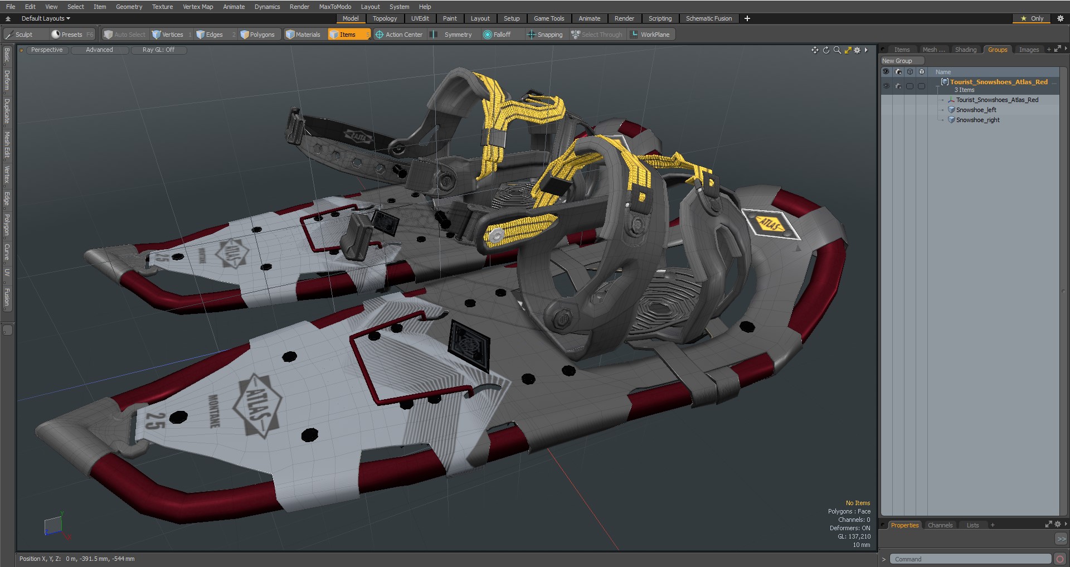Open the WorkPlane options
Viewport: 1070px width, 567px height.
(x=650, y=35)
